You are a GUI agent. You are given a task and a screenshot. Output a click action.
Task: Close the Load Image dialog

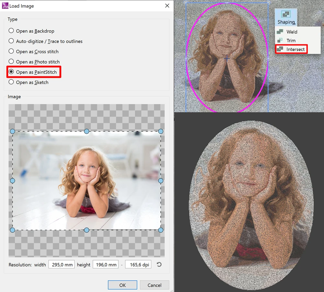pos(167,6)
